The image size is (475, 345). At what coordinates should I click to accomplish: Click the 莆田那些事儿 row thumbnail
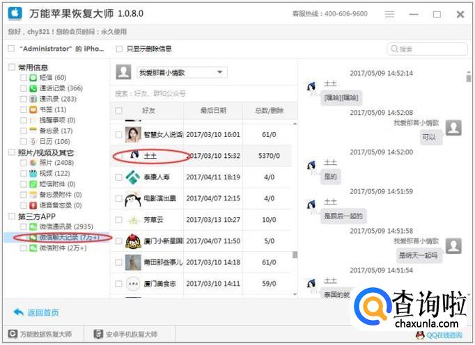pos(133,262)
